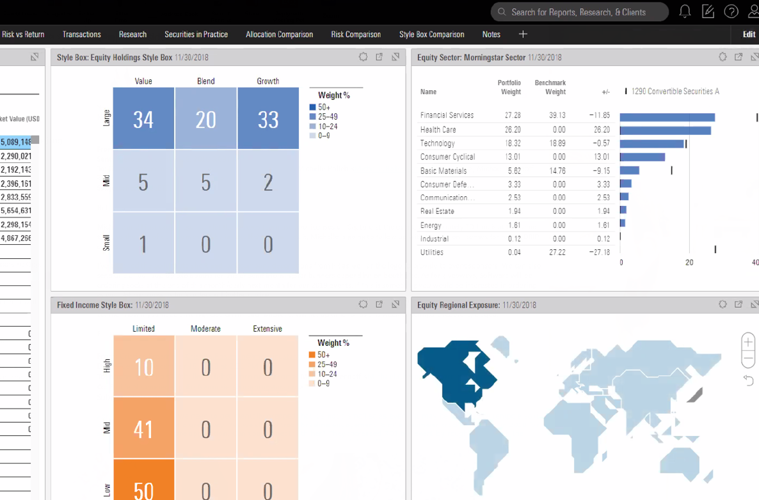Go to the Securities in Practice tab
Viewport: 759px width, 500px height.
[x=196, y=35]
